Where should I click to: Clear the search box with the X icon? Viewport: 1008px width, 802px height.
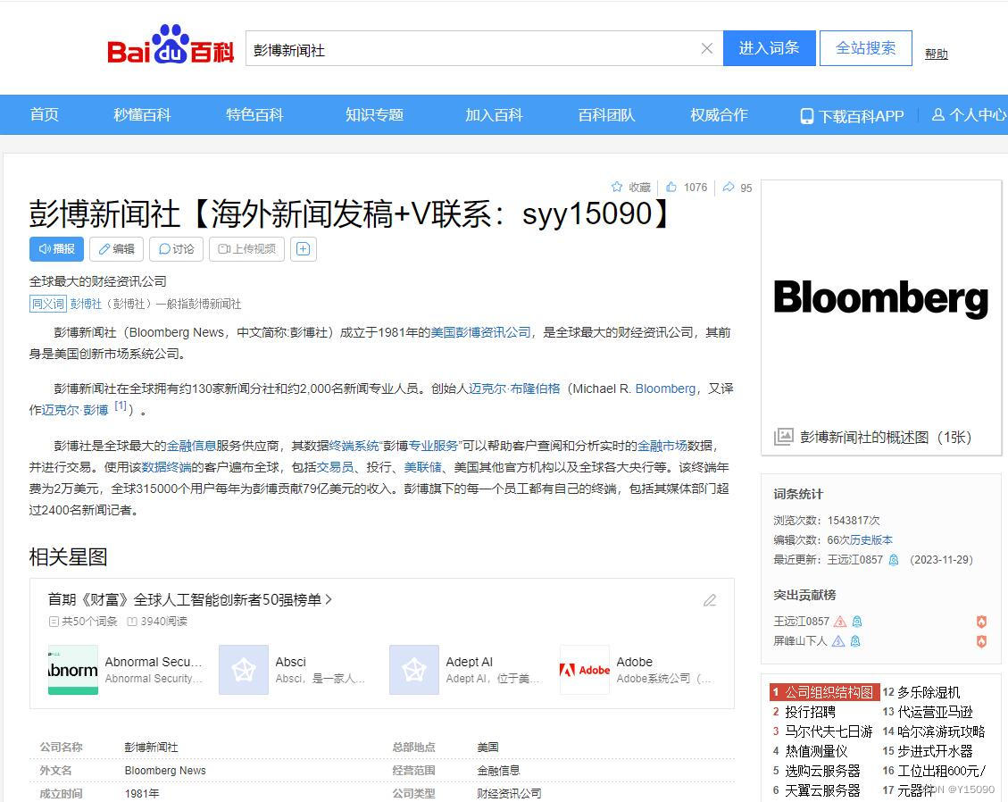pos(706,48)
